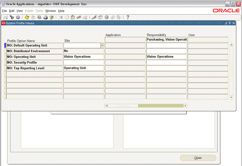Click the vertical scrollbar thumb

click(231, 69)
